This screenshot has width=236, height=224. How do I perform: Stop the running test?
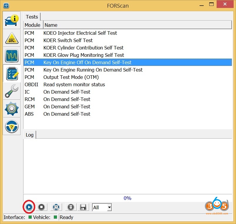[x=41, y=207]
